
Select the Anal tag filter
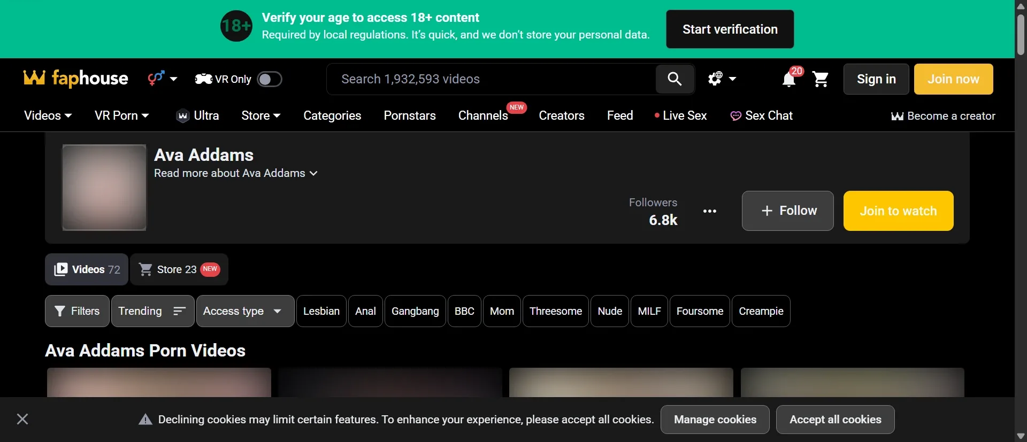coord(366,311)
